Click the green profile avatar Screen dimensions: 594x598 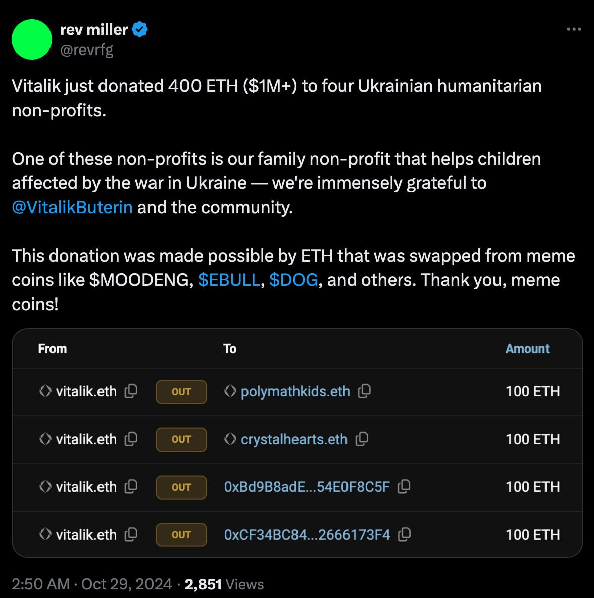[32, 39]
